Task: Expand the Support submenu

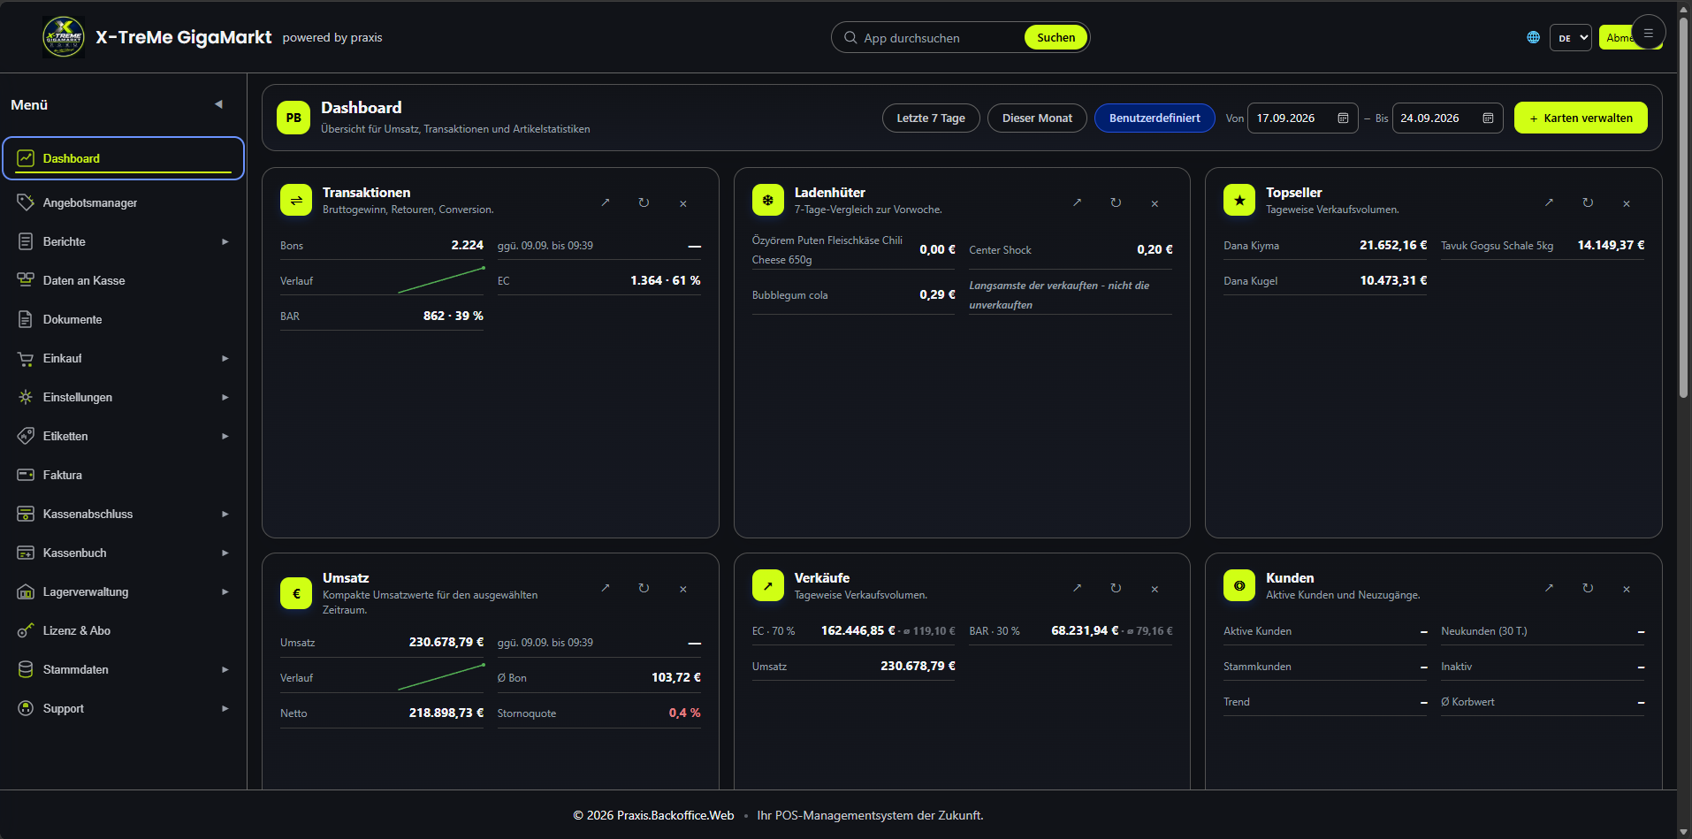Action: [225, 708]
